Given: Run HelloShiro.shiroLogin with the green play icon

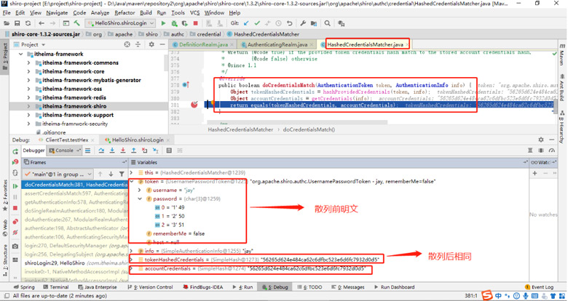Looking at the screenshot, I should coord(163,23).
